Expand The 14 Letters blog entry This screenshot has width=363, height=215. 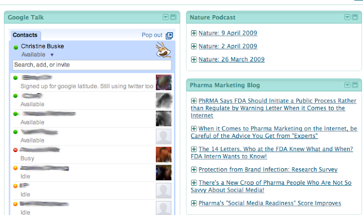[x=194, y=149]
